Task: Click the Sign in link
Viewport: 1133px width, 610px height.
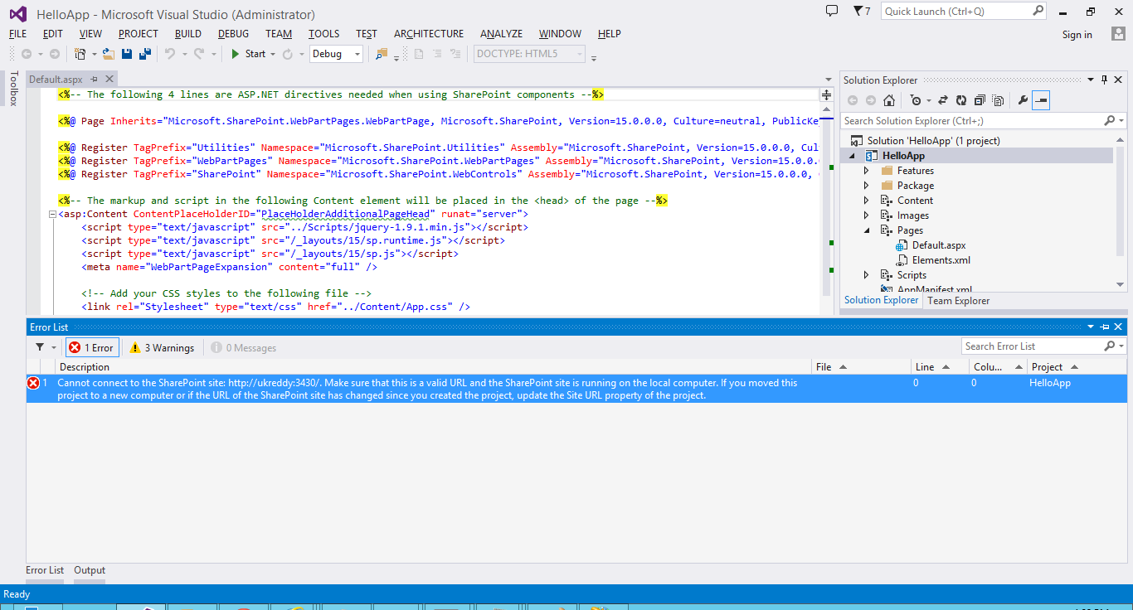Action: pyautogui.click(x=1077, y=35)
